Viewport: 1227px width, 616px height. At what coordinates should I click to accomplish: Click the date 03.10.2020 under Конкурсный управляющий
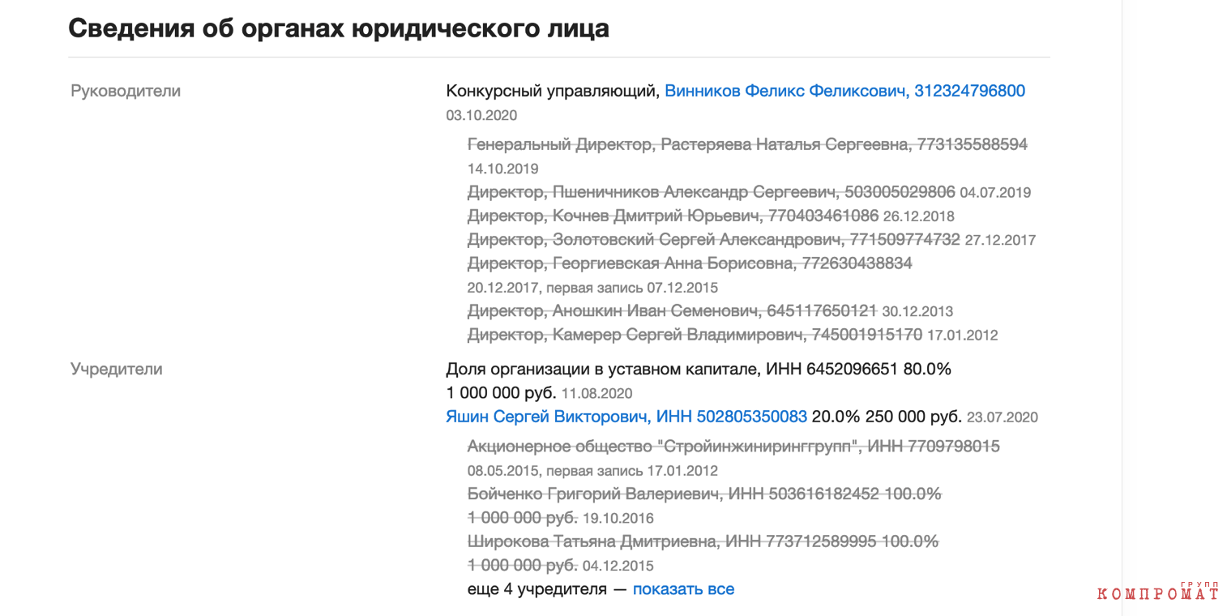click(481, 115)
